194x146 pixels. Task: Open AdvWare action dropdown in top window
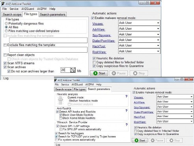pos(139,28)
